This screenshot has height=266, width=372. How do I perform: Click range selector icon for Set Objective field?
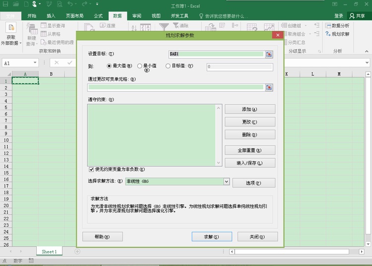269,54
